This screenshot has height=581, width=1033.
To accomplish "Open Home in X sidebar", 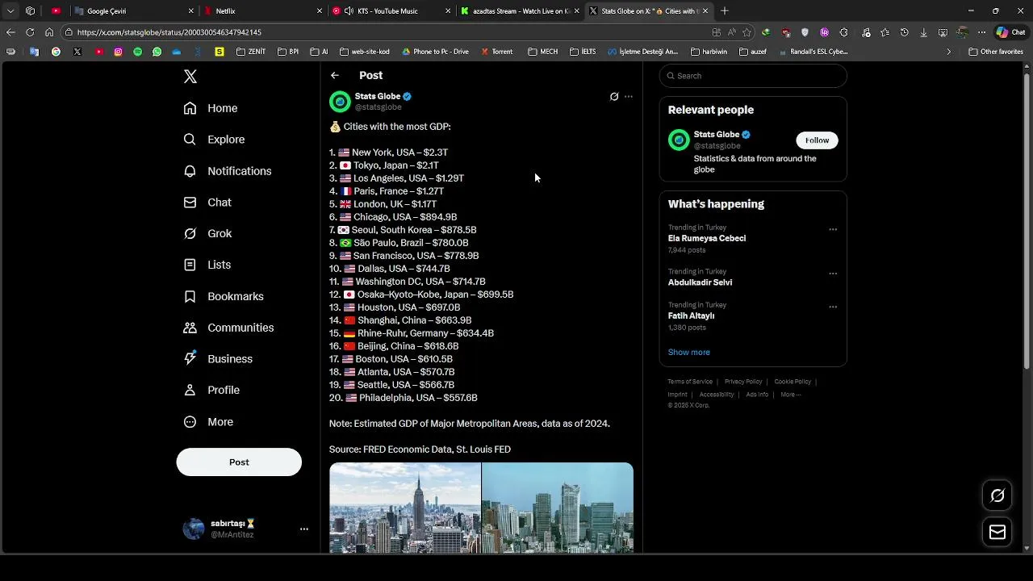I will (x=211, y=108).
